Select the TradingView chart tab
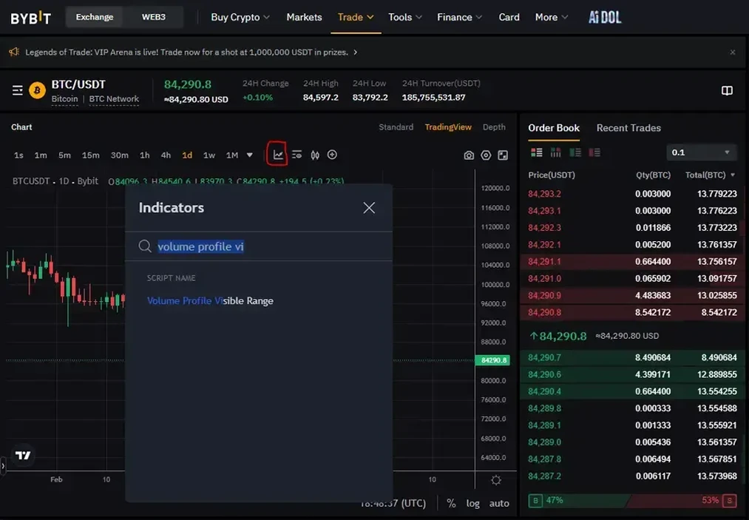This screenshot has width=749, height=520. tap(448, 127)
